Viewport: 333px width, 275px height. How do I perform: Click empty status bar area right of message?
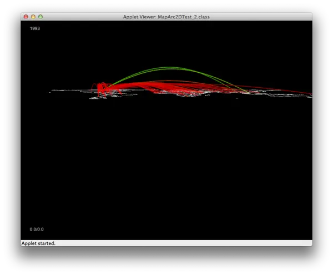(x=183, y=243)
